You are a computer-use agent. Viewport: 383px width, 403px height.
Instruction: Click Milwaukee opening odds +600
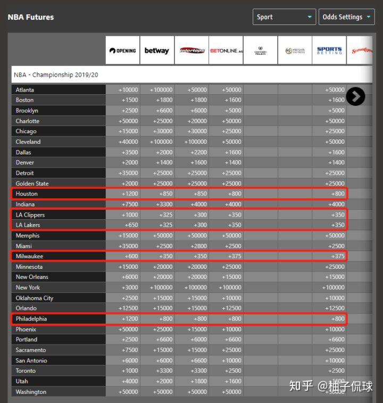click(x=131, y=256)
